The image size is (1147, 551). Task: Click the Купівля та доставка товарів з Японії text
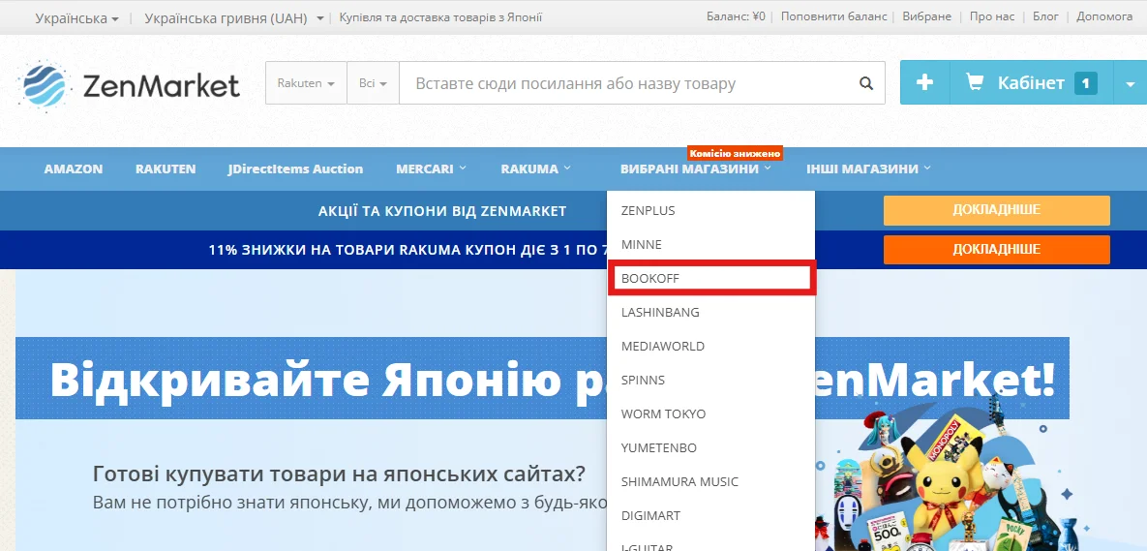pyautogui.click(x=441, y=17)
